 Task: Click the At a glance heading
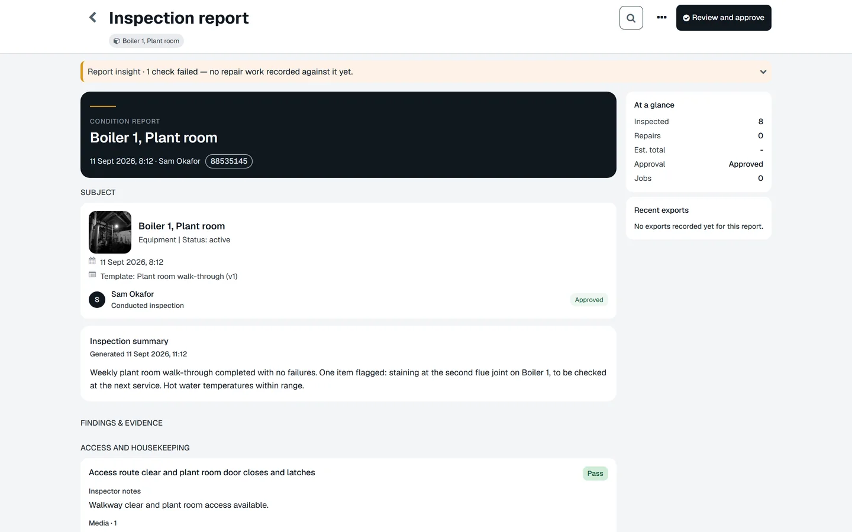click(654, 105)
